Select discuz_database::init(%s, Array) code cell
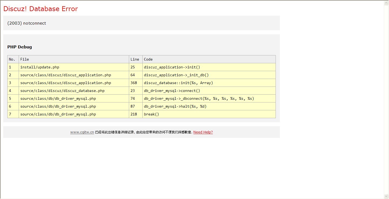The width and height of the screenshot is (389, 199). click(x=209, y=83)
